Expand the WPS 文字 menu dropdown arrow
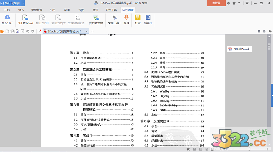 (23, 3)
